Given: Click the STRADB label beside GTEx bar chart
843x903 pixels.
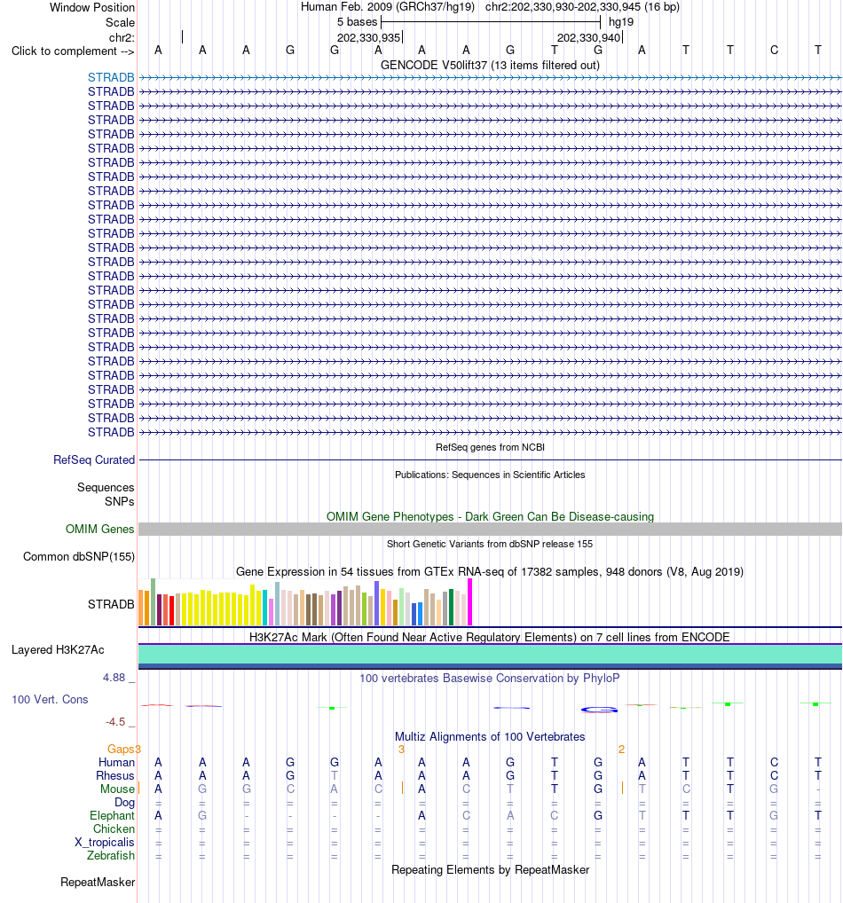Looking at the screenshot, I should click(111, 604).
